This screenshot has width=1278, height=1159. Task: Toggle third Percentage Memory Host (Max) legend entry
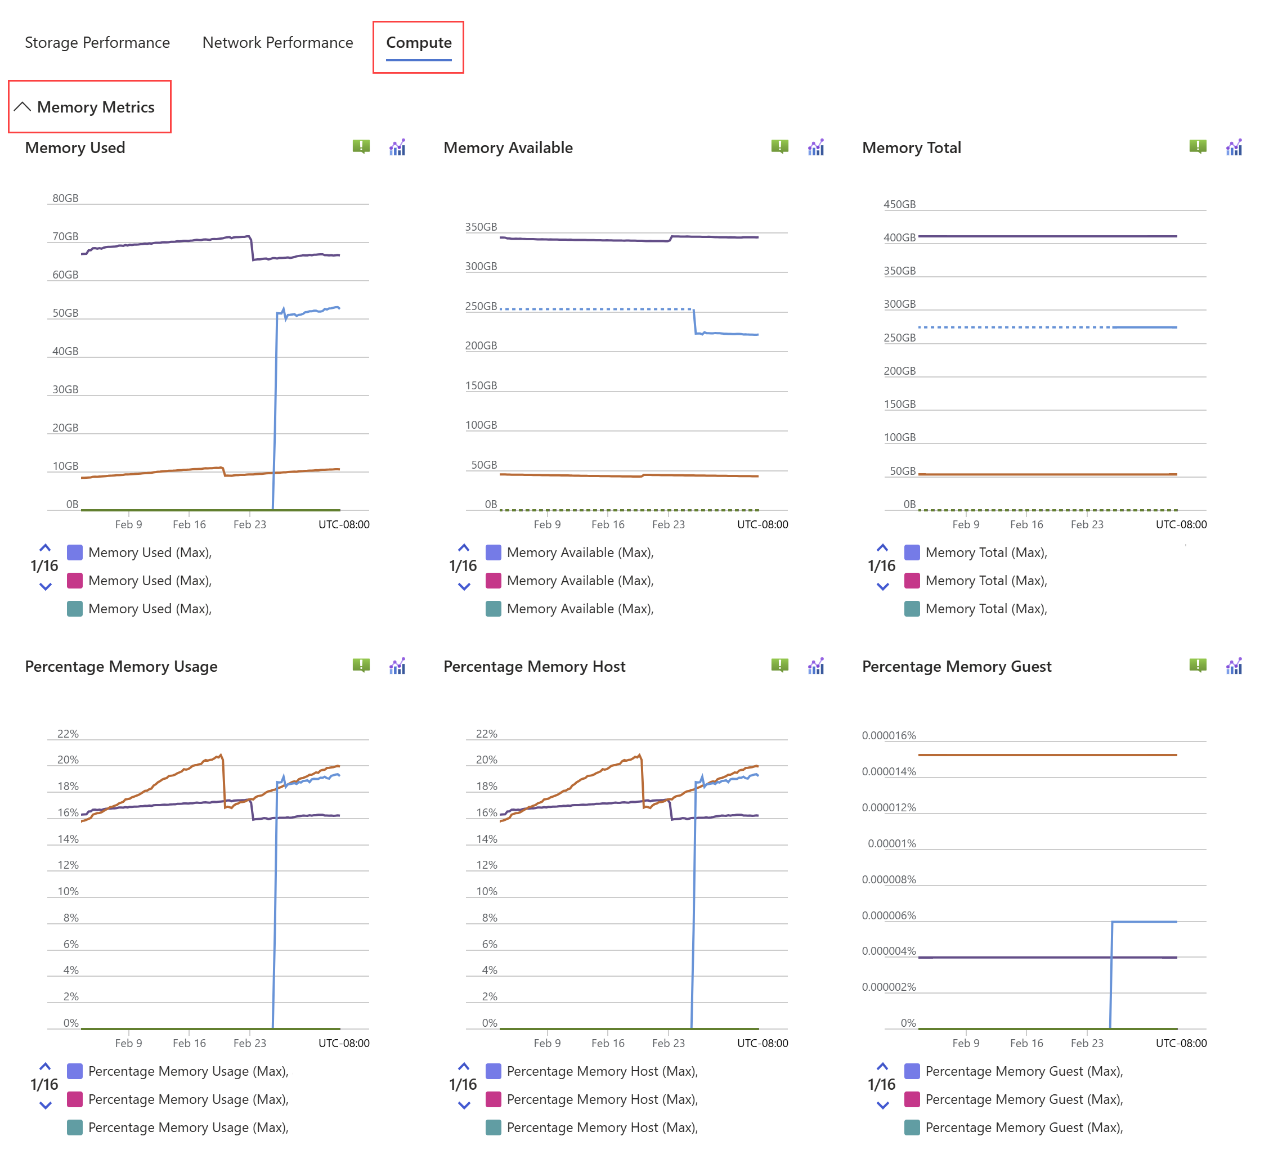[x=602, y=1127]
